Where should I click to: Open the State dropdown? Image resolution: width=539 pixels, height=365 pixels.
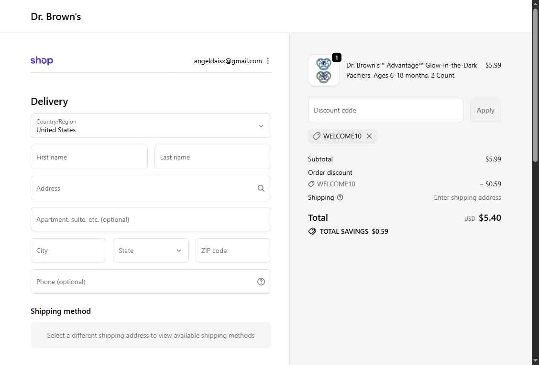pyautogui.click(x=151, y=251)
